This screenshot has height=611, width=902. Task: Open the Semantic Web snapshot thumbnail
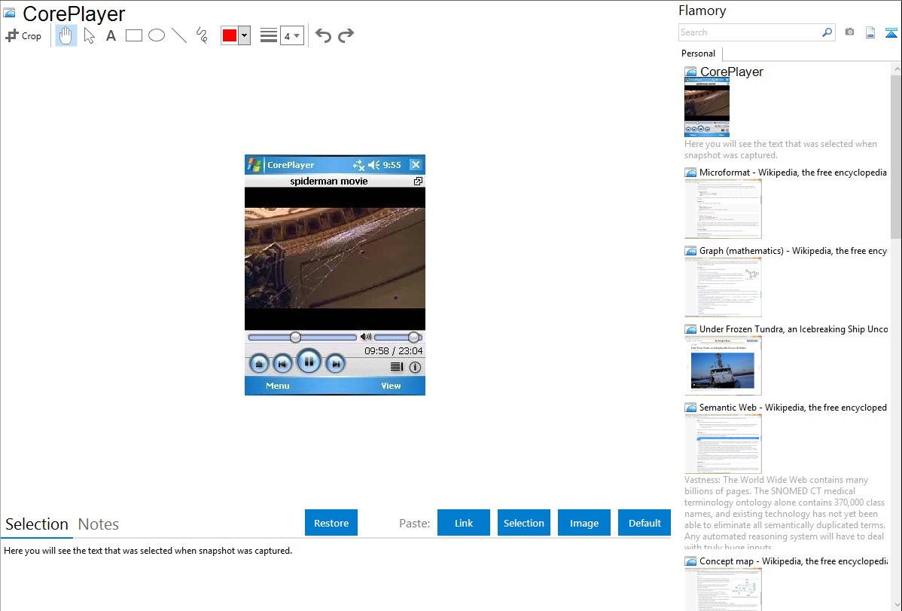pyautogui.click(x=723, y=444)
